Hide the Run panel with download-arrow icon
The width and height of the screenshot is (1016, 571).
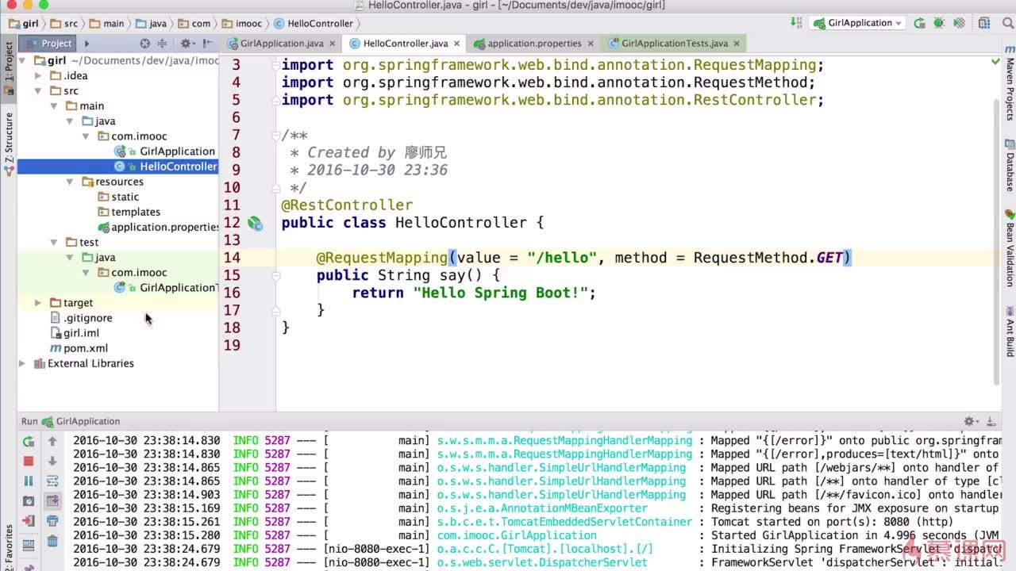[x=991, y=421]
